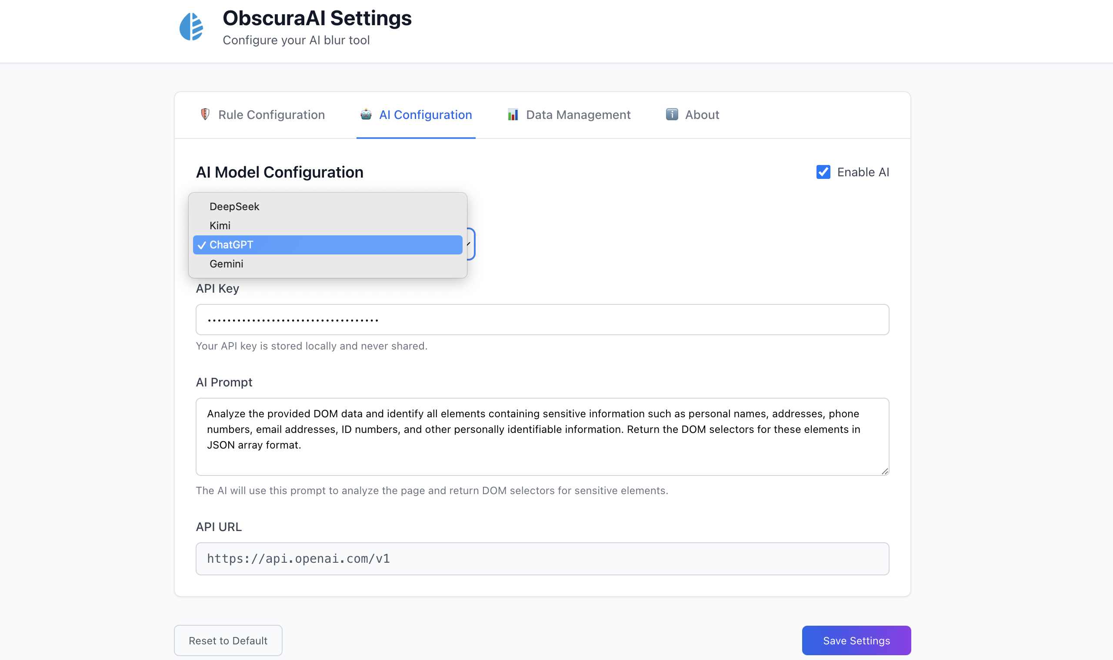
Task: Focus the AI Prompt text area
Action: pyautogui.click(x=542, y=436)
